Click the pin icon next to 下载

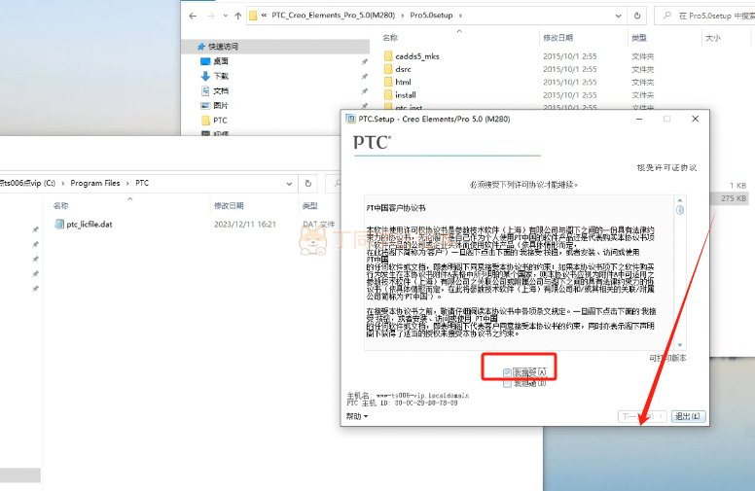pyautogui.click(x=365, y=77)
